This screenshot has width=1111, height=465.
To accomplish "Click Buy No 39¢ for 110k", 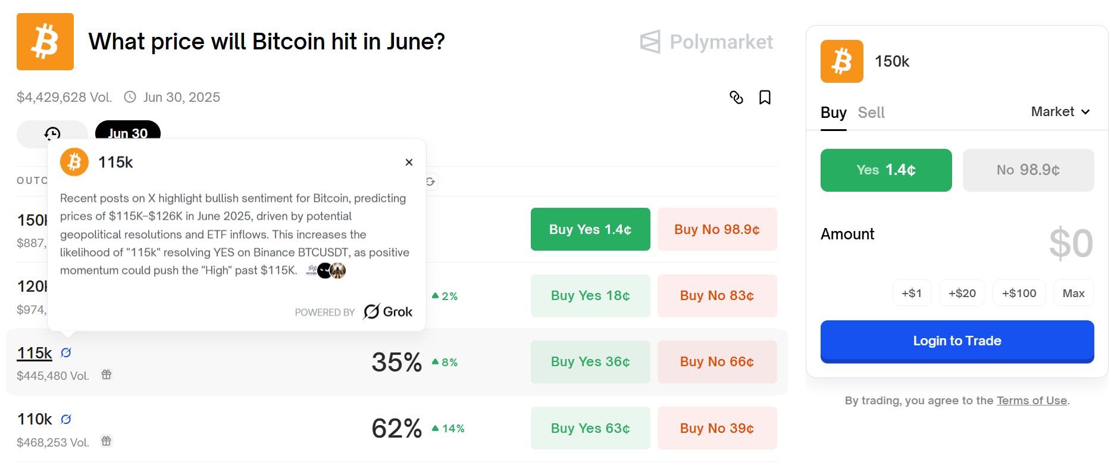I will [717, 428].
